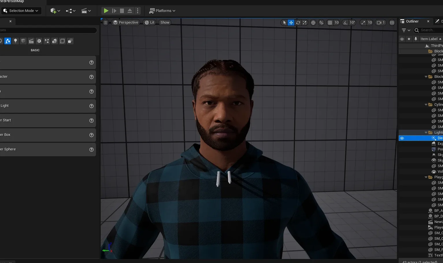Open the Lit view mode menu

pos(149,23)
